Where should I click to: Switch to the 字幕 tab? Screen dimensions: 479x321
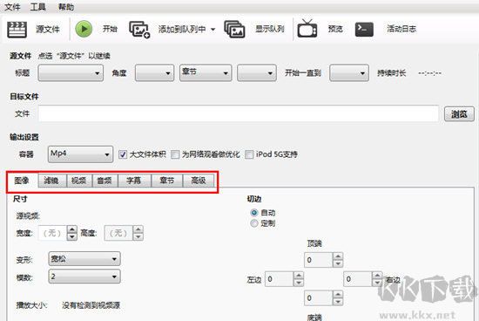134,181
